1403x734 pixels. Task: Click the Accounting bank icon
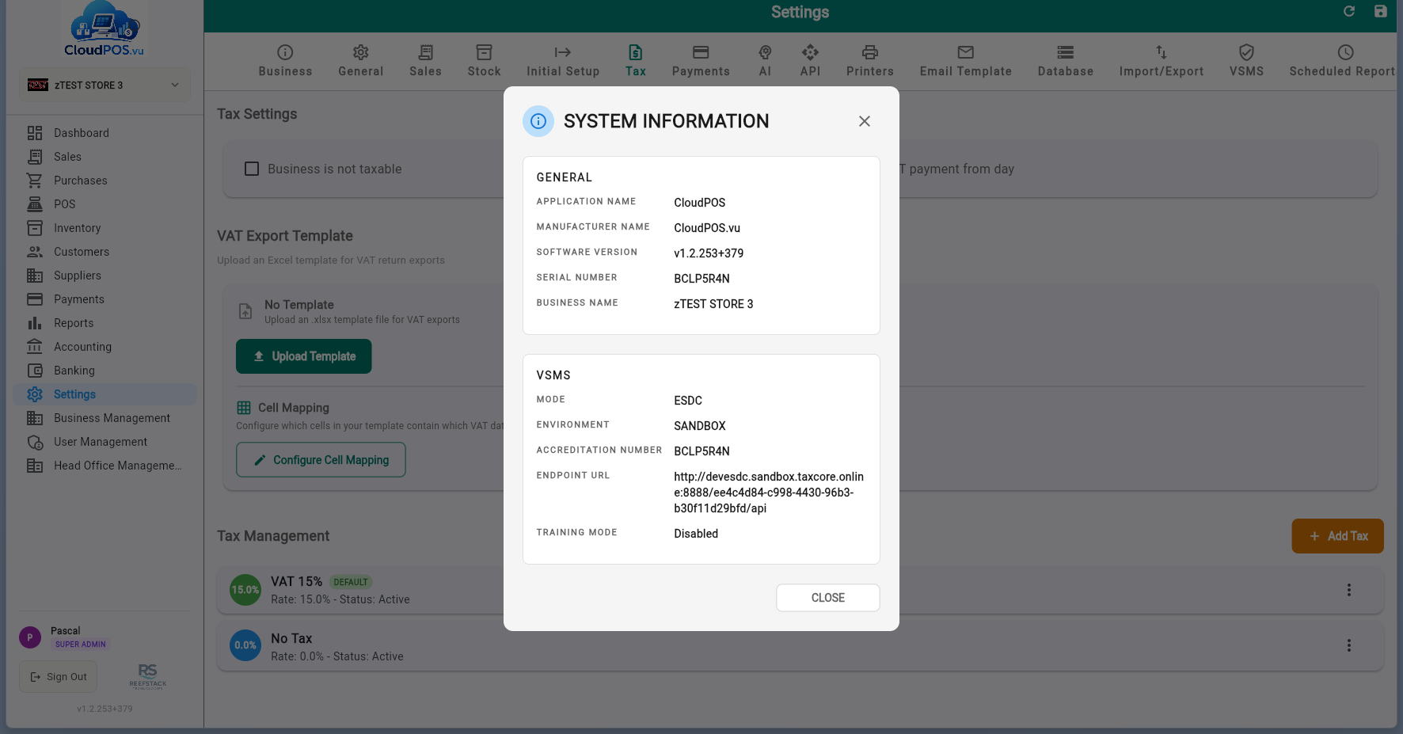tap(35, 347)
